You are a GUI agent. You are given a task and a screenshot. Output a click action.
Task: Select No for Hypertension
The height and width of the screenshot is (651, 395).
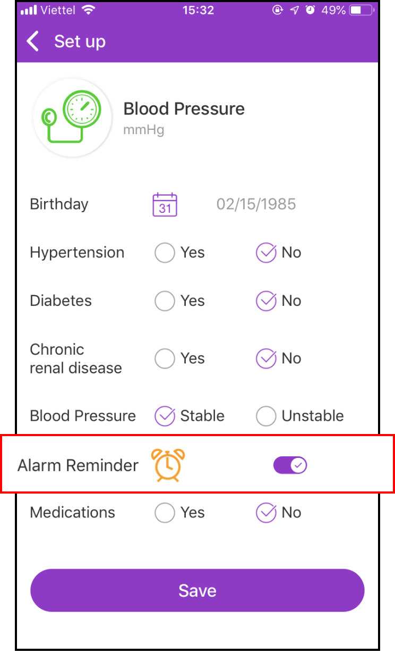[x=266, y=253]
